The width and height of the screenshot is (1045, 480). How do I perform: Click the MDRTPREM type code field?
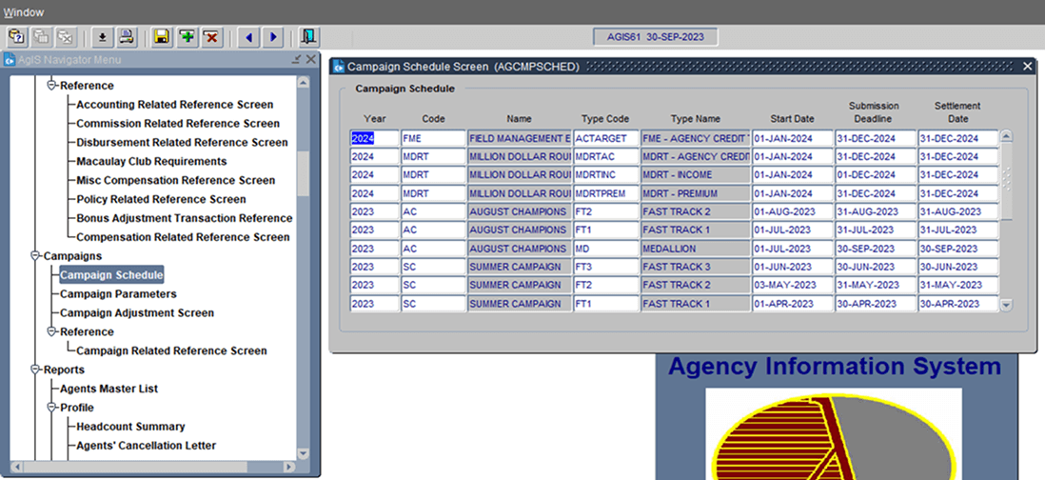point(606,193)
